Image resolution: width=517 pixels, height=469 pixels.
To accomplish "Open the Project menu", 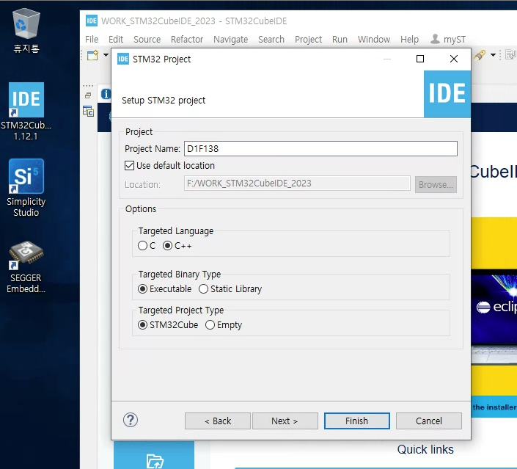I will tap(308, 40).
